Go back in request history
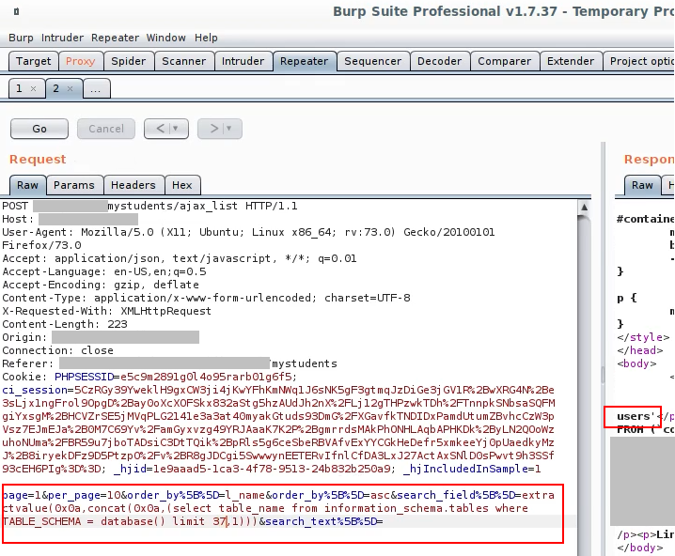Image resolution: width=675 pixels, height=556 pixels. 160,129
